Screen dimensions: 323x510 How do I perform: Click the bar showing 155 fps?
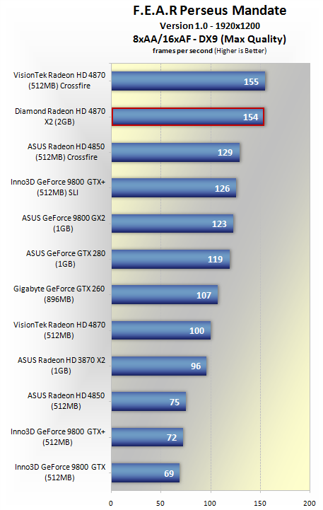pyautogui.click(x=188, y=81)
